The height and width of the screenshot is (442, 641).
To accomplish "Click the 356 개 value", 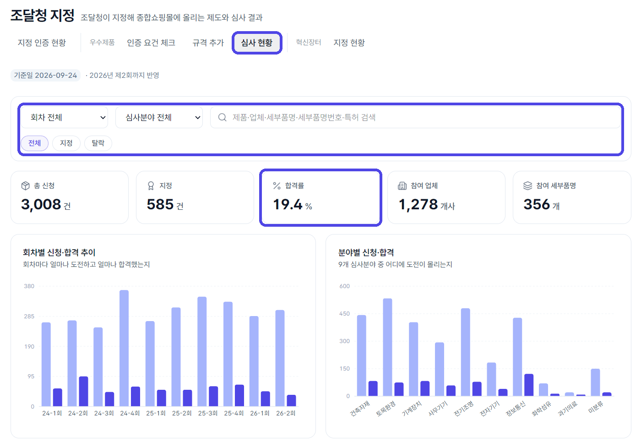I will pyautogui.click(x=542, y=204).
